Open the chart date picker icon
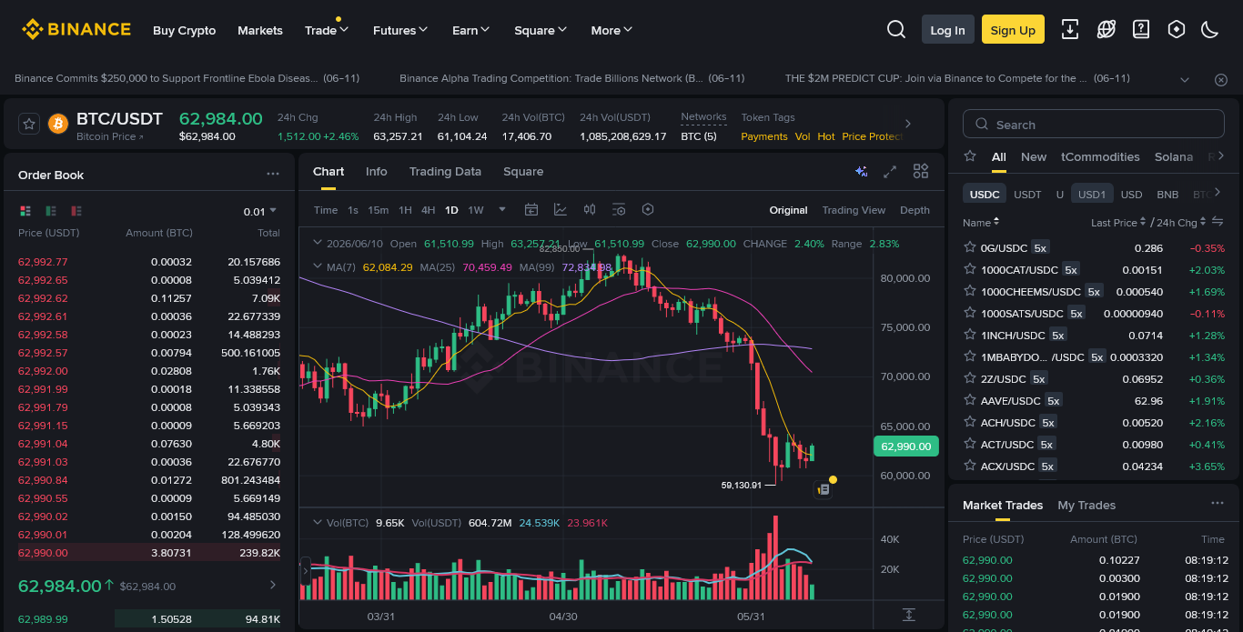The image size is (1243, 632). coord(531,209)
